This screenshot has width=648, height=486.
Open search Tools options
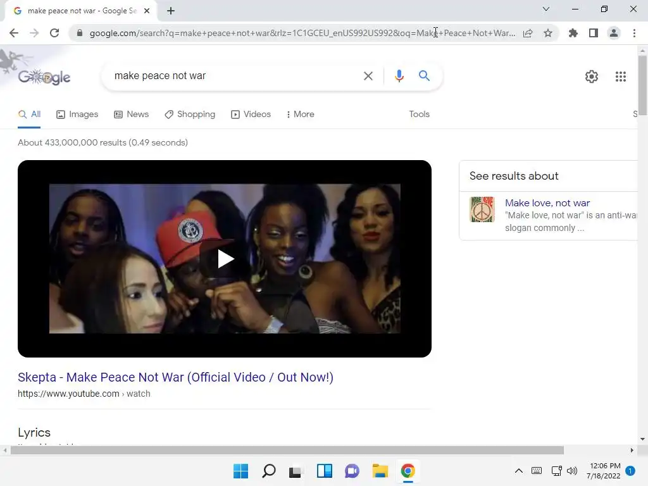(419, 115)
